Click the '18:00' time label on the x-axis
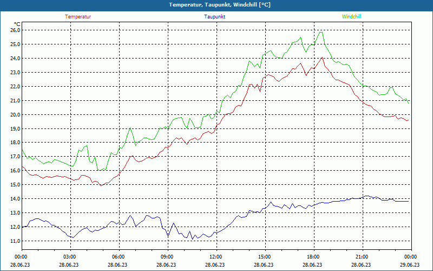 pyautogui.click(x=314, y=256)
